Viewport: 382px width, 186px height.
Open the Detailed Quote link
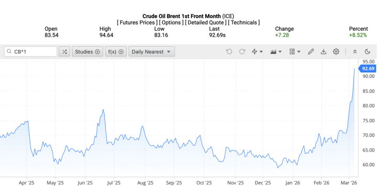pos(206,22)
